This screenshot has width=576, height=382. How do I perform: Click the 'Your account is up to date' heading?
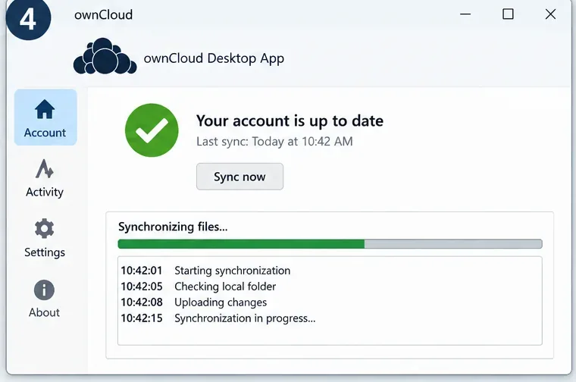coord(290,121)
